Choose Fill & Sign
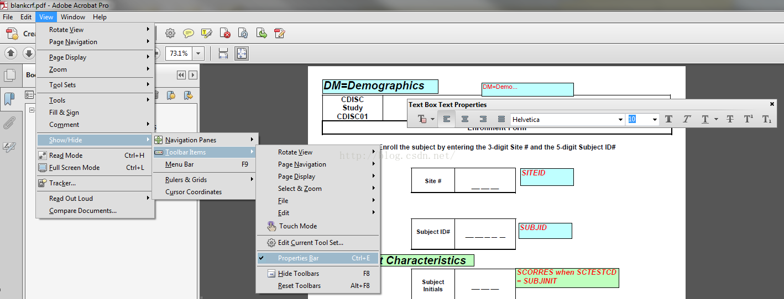 pos(95,113)
